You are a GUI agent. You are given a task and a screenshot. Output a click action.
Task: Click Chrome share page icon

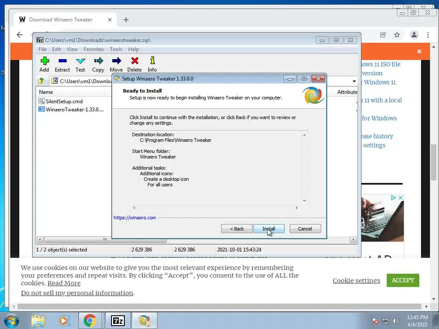click(383, 35)
